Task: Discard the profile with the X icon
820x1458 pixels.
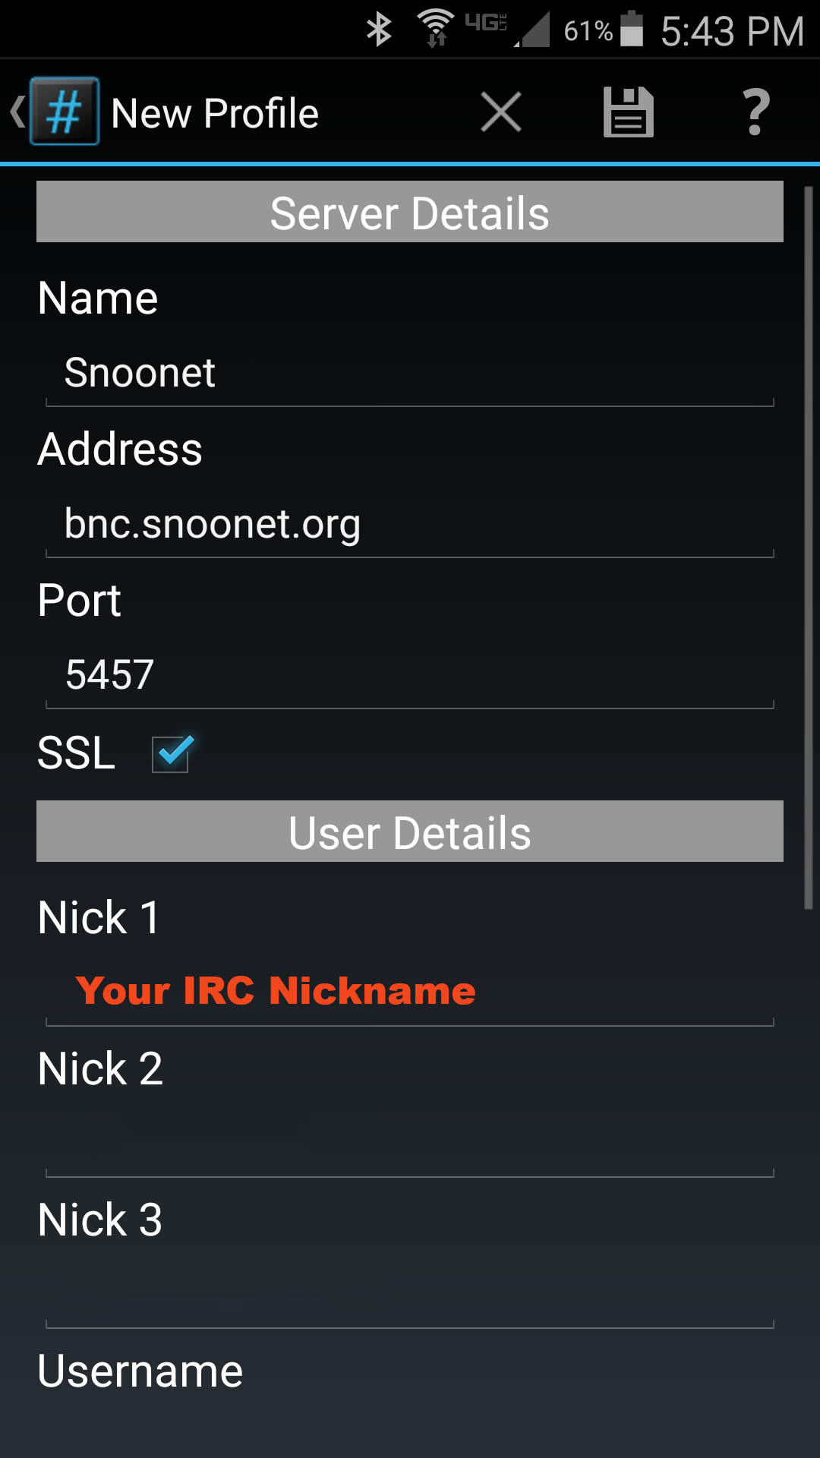Action: coord(501,112)
